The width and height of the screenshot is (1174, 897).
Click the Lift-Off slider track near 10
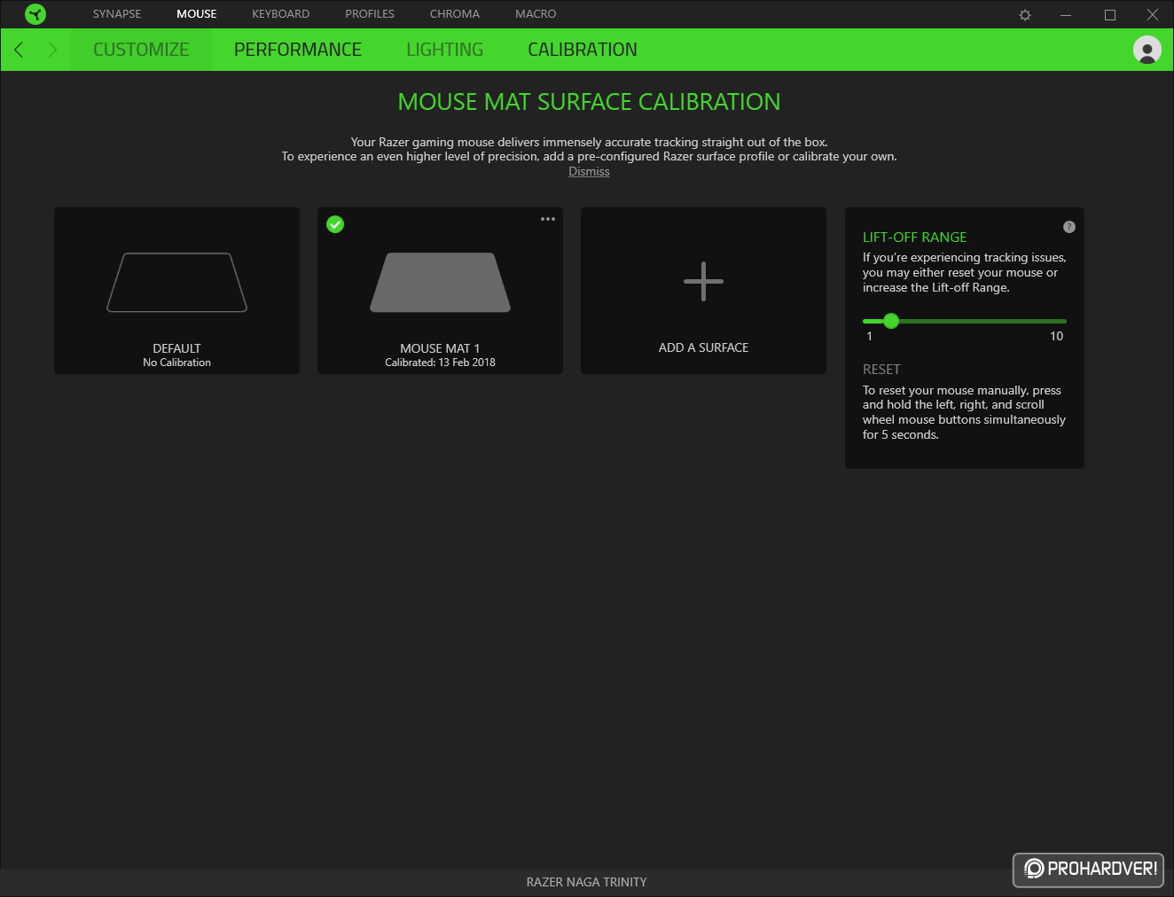[1057, 321]
